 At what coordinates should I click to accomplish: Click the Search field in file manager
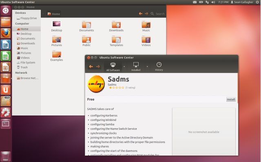pyautogui.click(x=158, y=14)
